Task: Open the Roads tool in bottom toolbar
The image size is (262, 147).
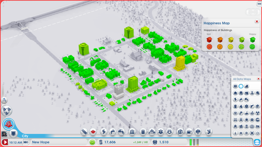Action: click(84, 132)
